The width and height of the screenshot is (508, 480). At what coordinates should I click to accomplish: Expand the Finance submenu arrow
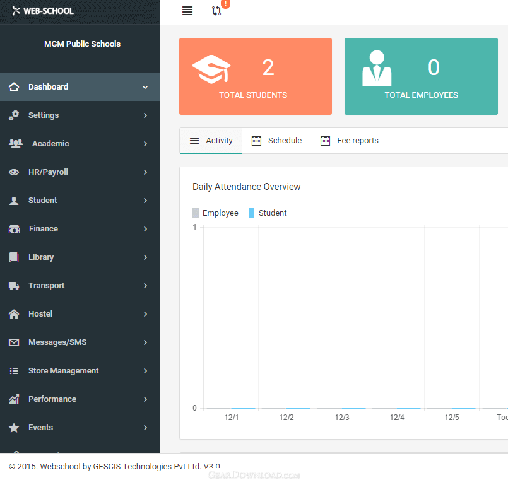click(145, 229)
